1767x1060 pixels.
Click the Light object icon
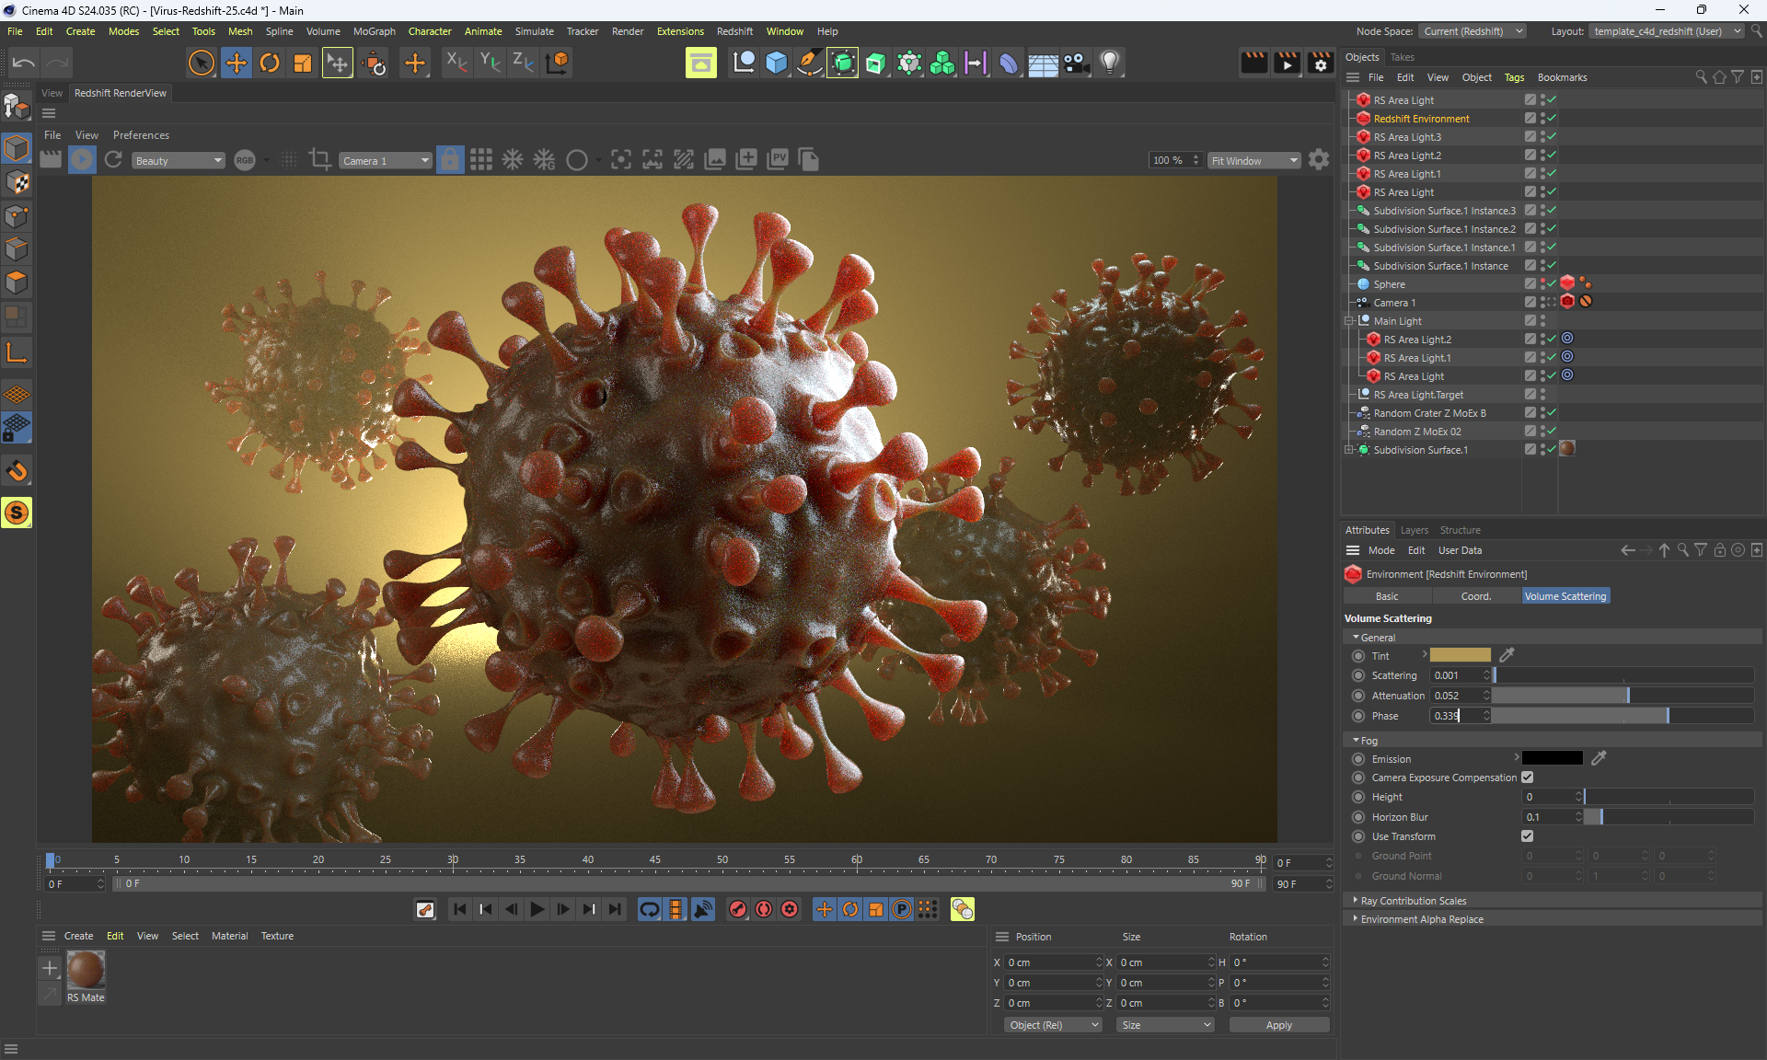pos(1110,63)
